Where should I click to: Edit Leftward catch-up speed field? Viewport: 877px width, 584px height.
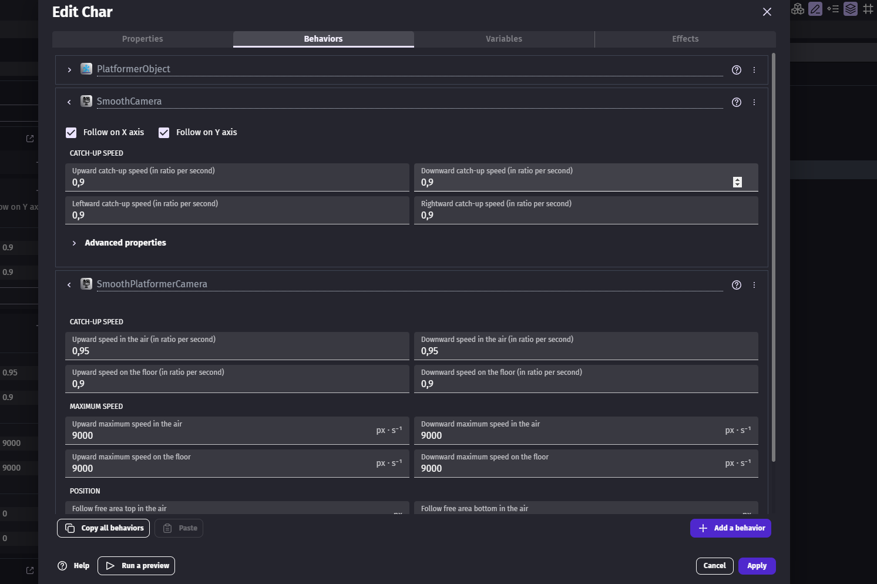pyautogui.click(x=237, y=210)
